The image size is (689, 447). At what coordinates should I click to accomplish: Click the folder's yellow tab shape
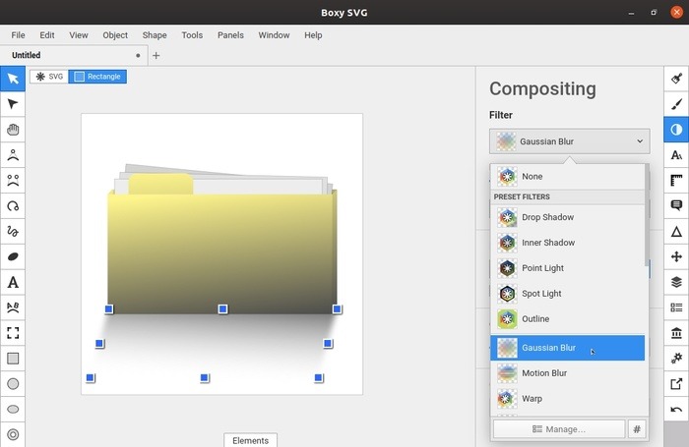[x=160, y=184]
